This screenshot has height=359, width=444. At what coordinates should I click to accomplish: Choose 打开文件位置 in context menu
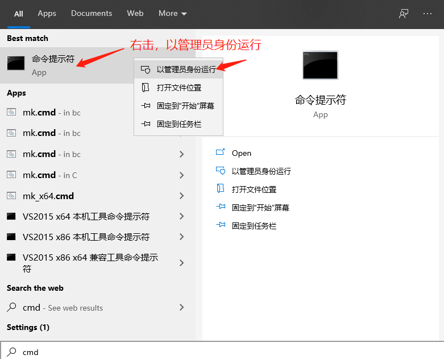179,88
